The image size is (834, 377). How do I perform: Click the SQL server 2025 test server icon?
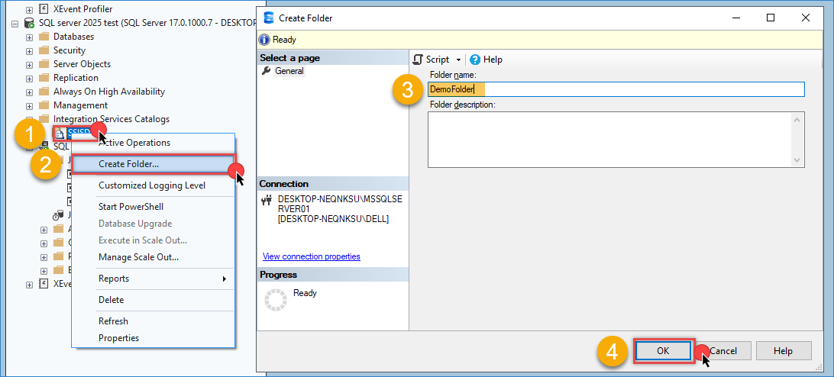point(29,23)
